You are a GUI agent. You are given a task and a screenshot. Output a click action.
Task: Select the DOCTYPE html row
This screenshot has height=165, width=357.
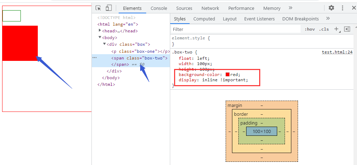point(116,18)
